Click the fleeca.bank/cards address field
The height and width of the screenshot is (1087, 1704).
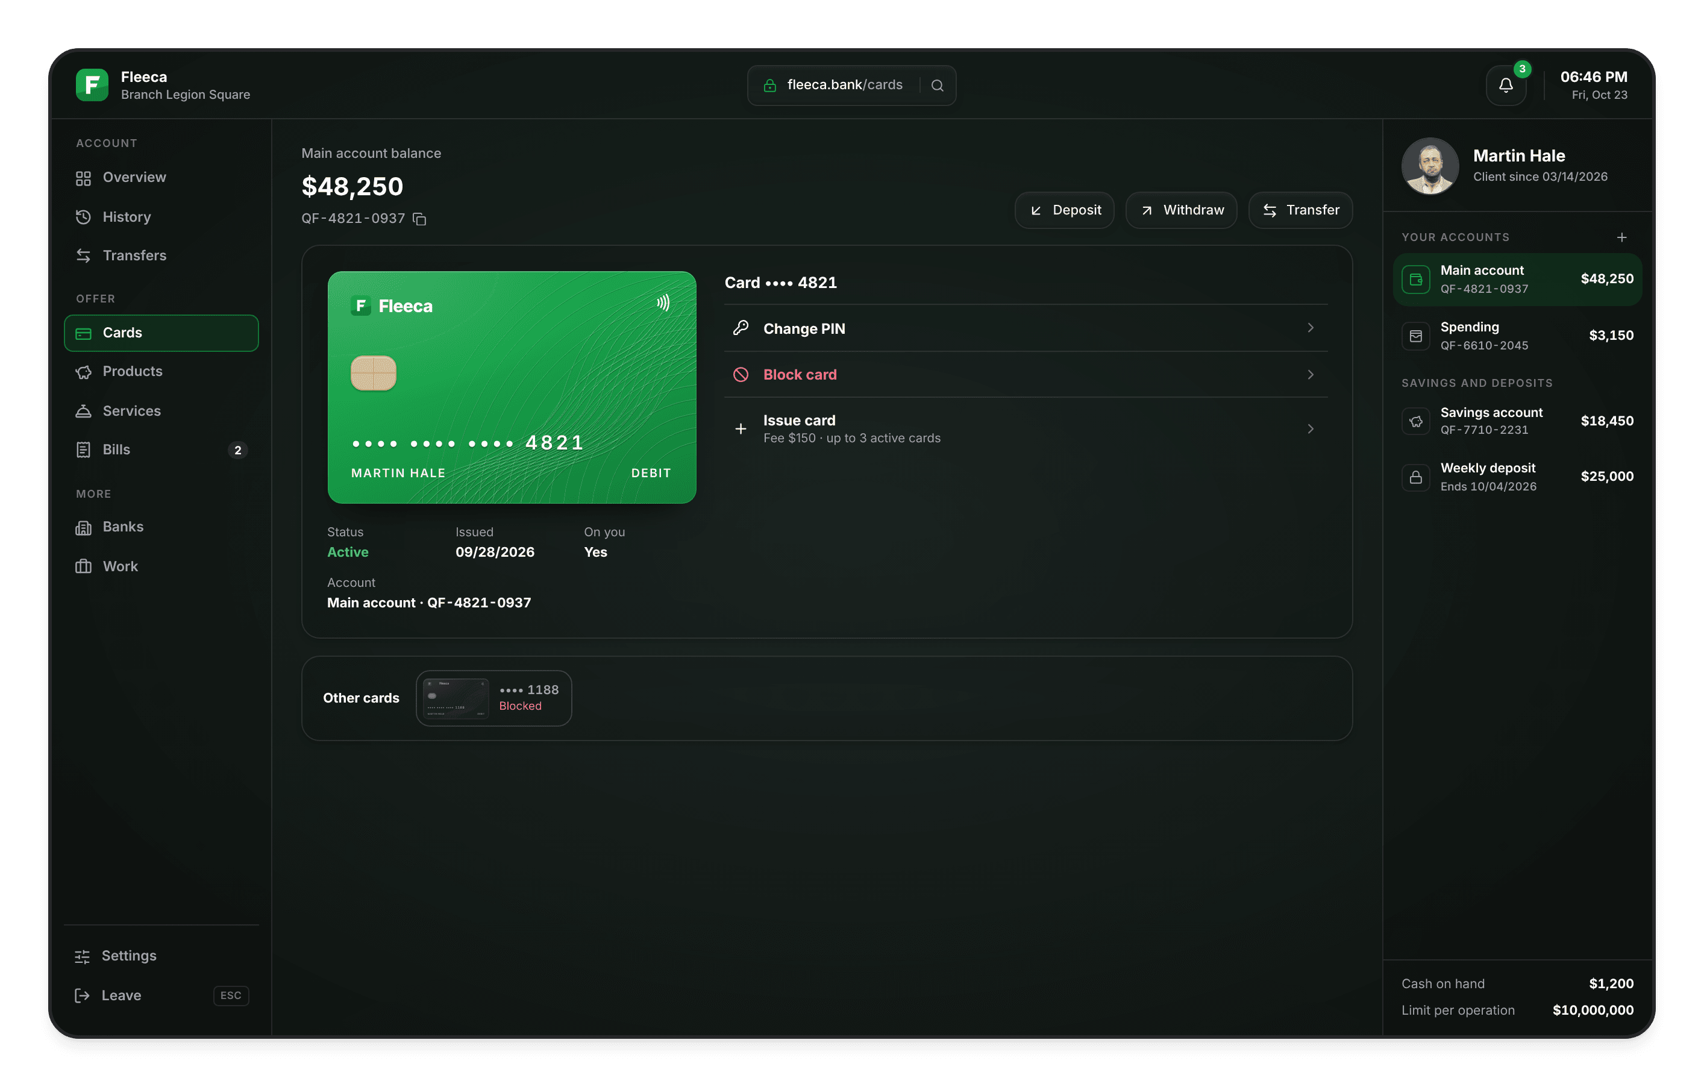point(852,86)
